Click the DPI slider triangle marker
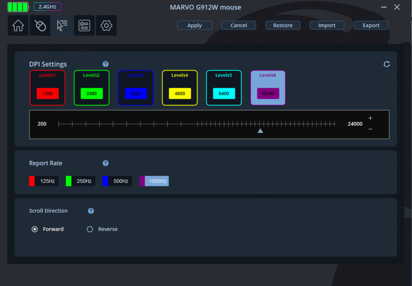The height and width of the screenshot is (286, 412). point(260,131)
